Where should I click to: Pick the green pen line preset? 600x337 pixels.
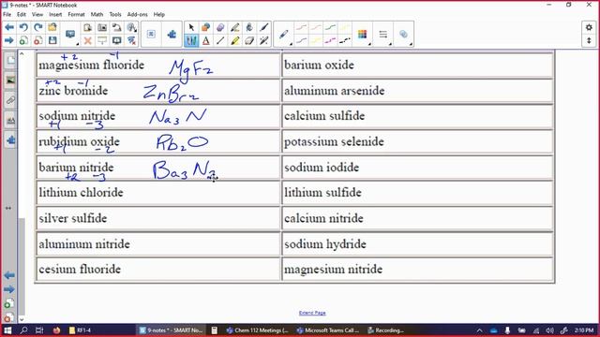coord(330,27)
